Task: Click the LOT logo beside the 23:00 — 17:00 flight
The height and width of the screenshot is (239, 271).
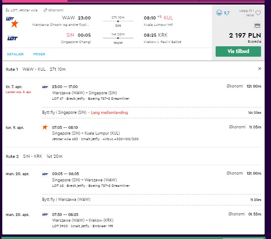Action: [x=45, y=87]
